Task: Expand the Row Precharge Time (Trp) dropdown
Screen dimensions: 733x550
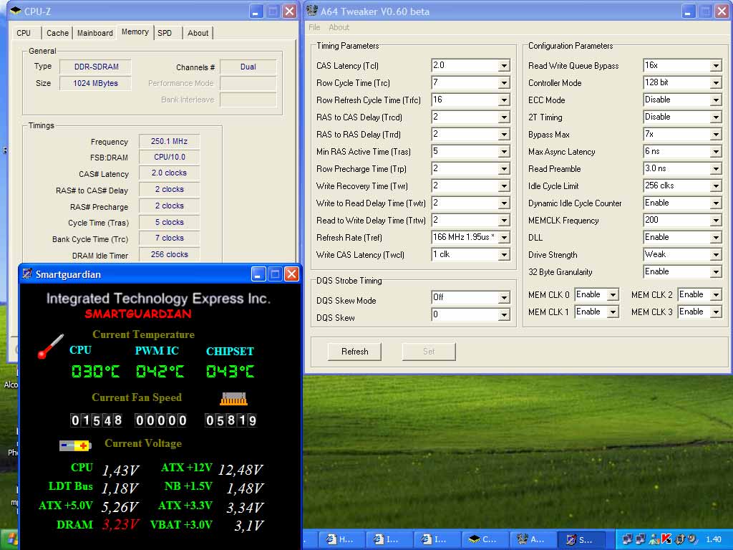Action: point(504,169)
